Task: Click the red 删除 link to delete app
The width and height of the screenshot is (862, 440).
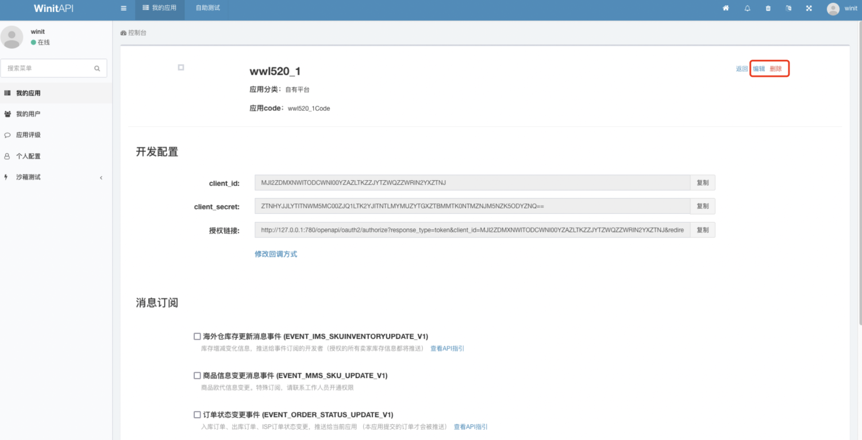Action: (776, 69)
